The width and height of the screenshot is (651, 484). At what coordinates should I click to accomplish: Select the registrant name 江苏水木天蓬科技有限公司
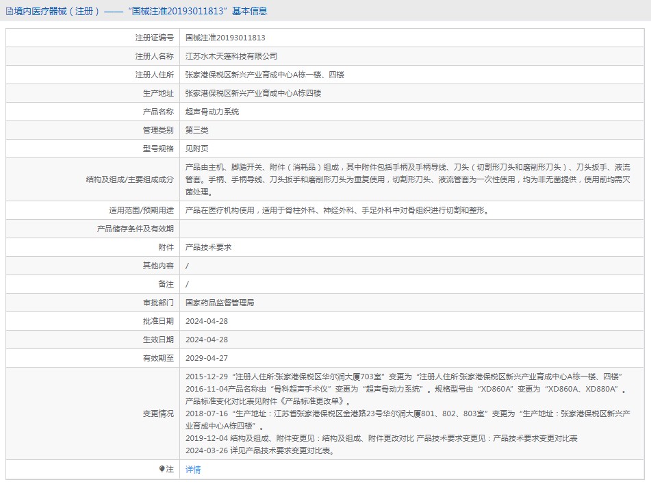point(231,56)
